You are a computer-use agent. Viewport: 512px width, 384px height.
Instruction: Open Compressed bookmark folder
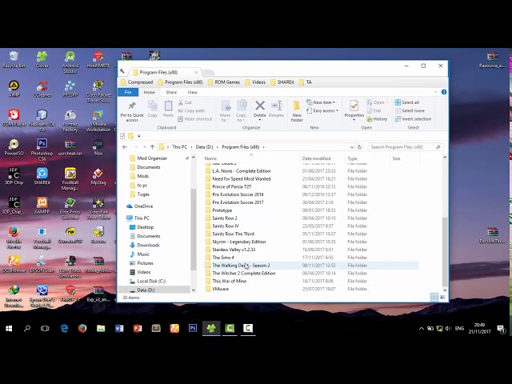[x=137, y=82]
